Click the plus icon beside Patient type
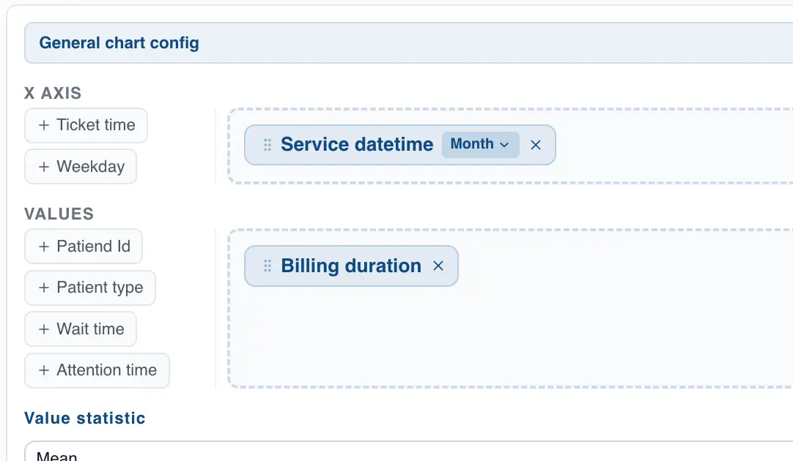Screen dimensions: 793x461 [44, 288]
